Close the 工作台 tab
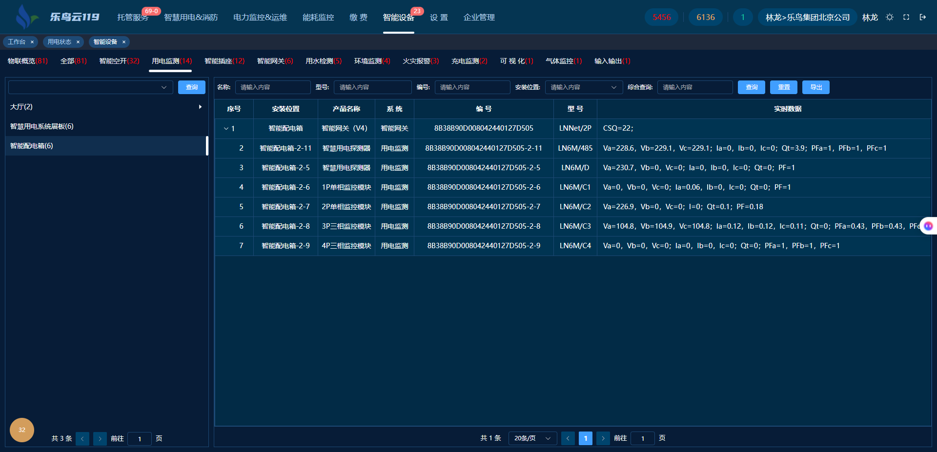Image resolution: width=937 pixels, height=452 pixels. (x=32, y=42)
